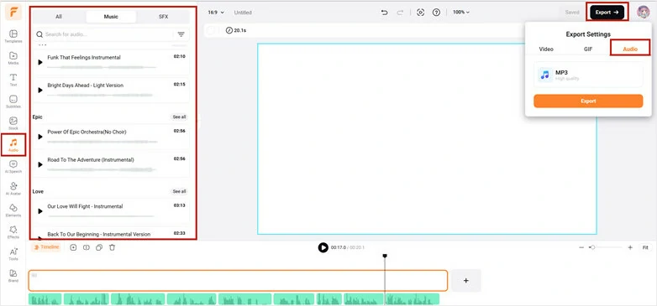Preview Funk That Feelings Instrumental track
This screenshot has height=306, width=657.
click(40, 62)
